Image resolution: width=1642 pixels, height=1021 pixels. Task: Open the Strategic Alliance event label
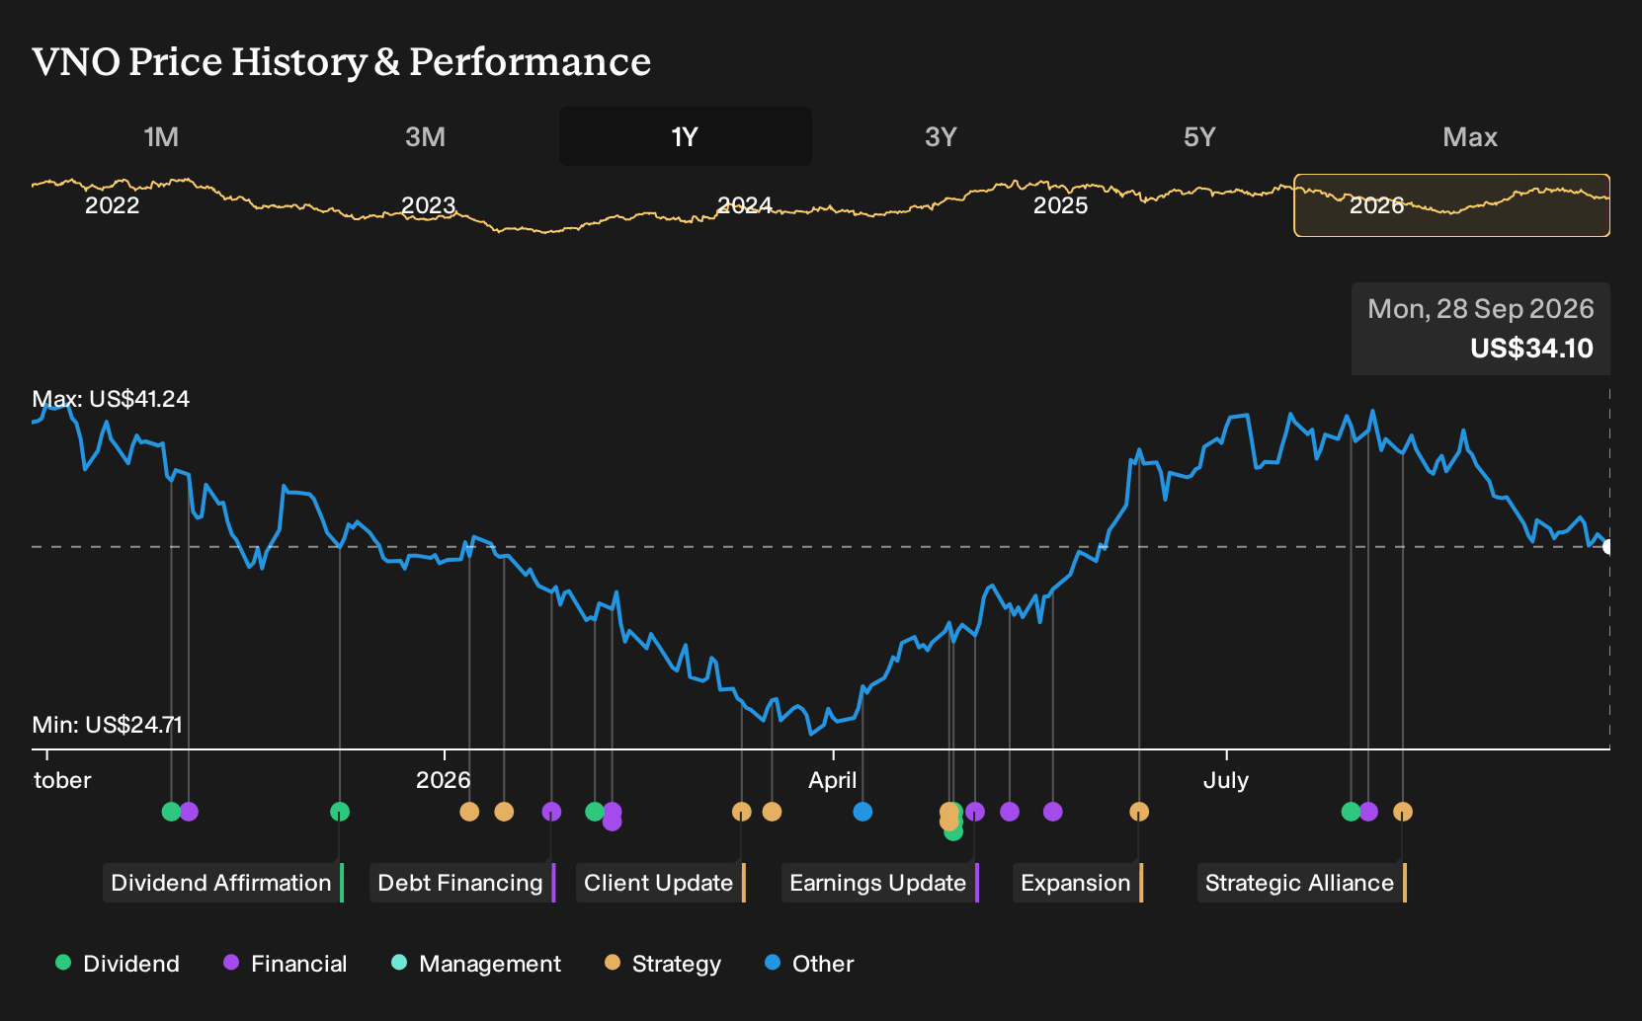[1301, 883]
